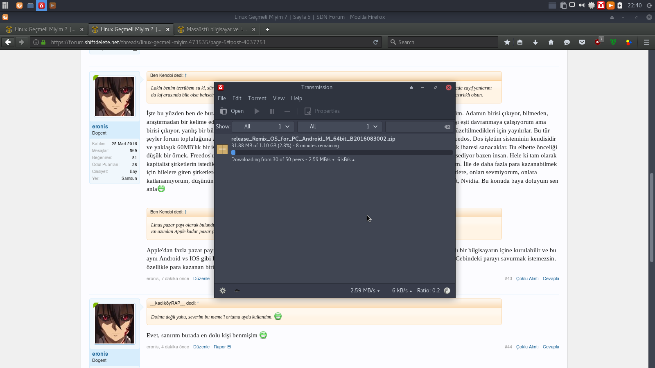Screen dimensions: 655x368
Task: Open the 2.59 MB/s download speed dropdown
Action: 365,291
